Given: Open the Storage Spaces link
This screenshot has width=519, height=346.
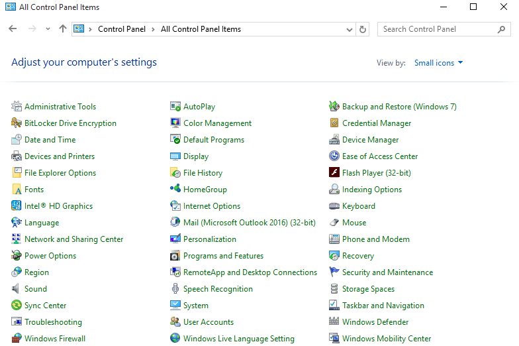Looking at the screenshot, I should coord(368,289).
